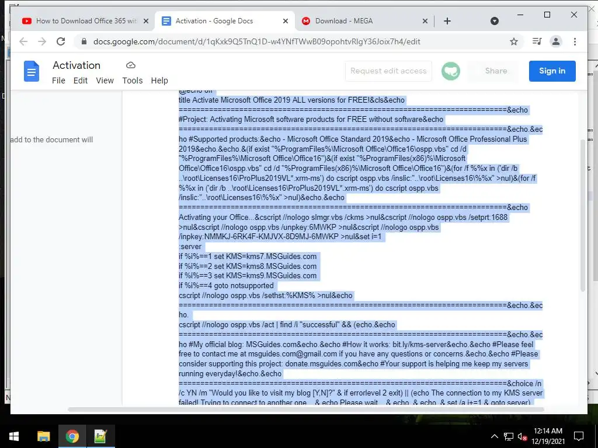Click the address bar URL

257,41
